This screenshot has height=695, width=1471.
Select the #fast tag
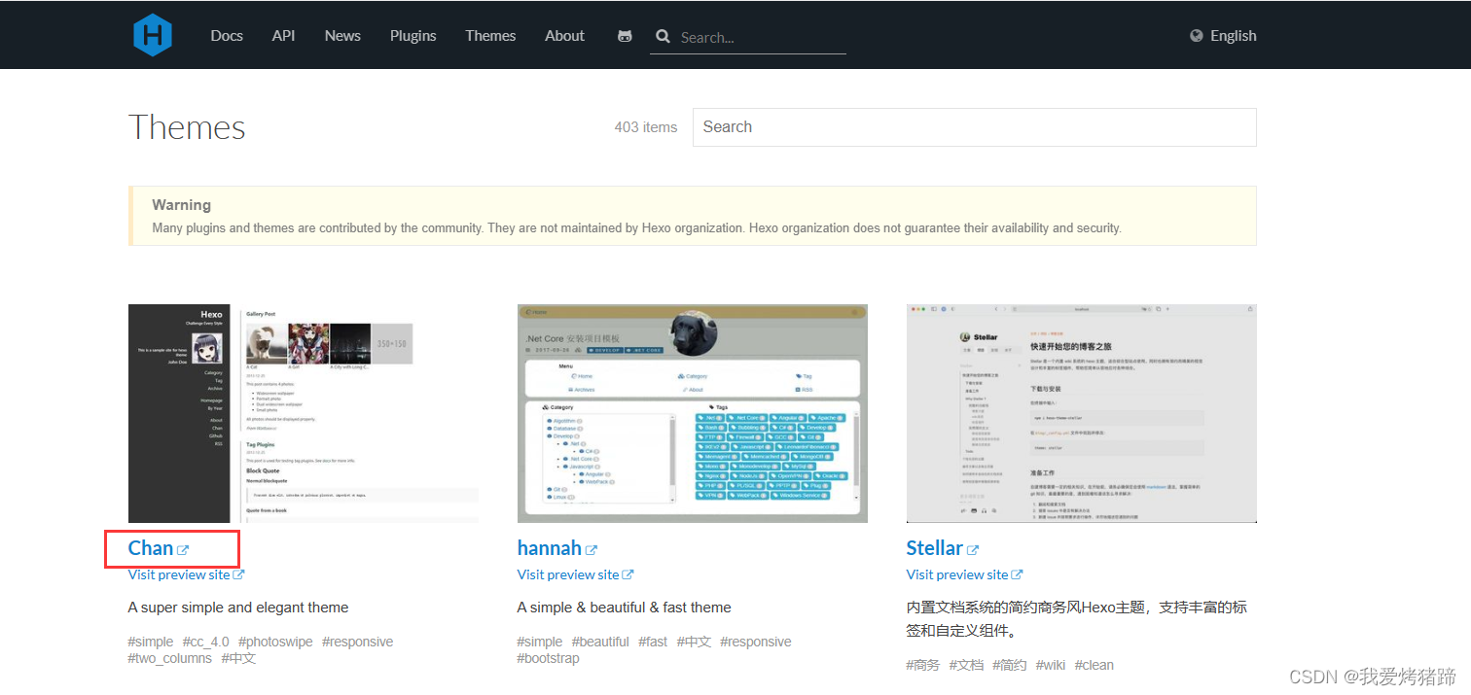click(653, 642)
